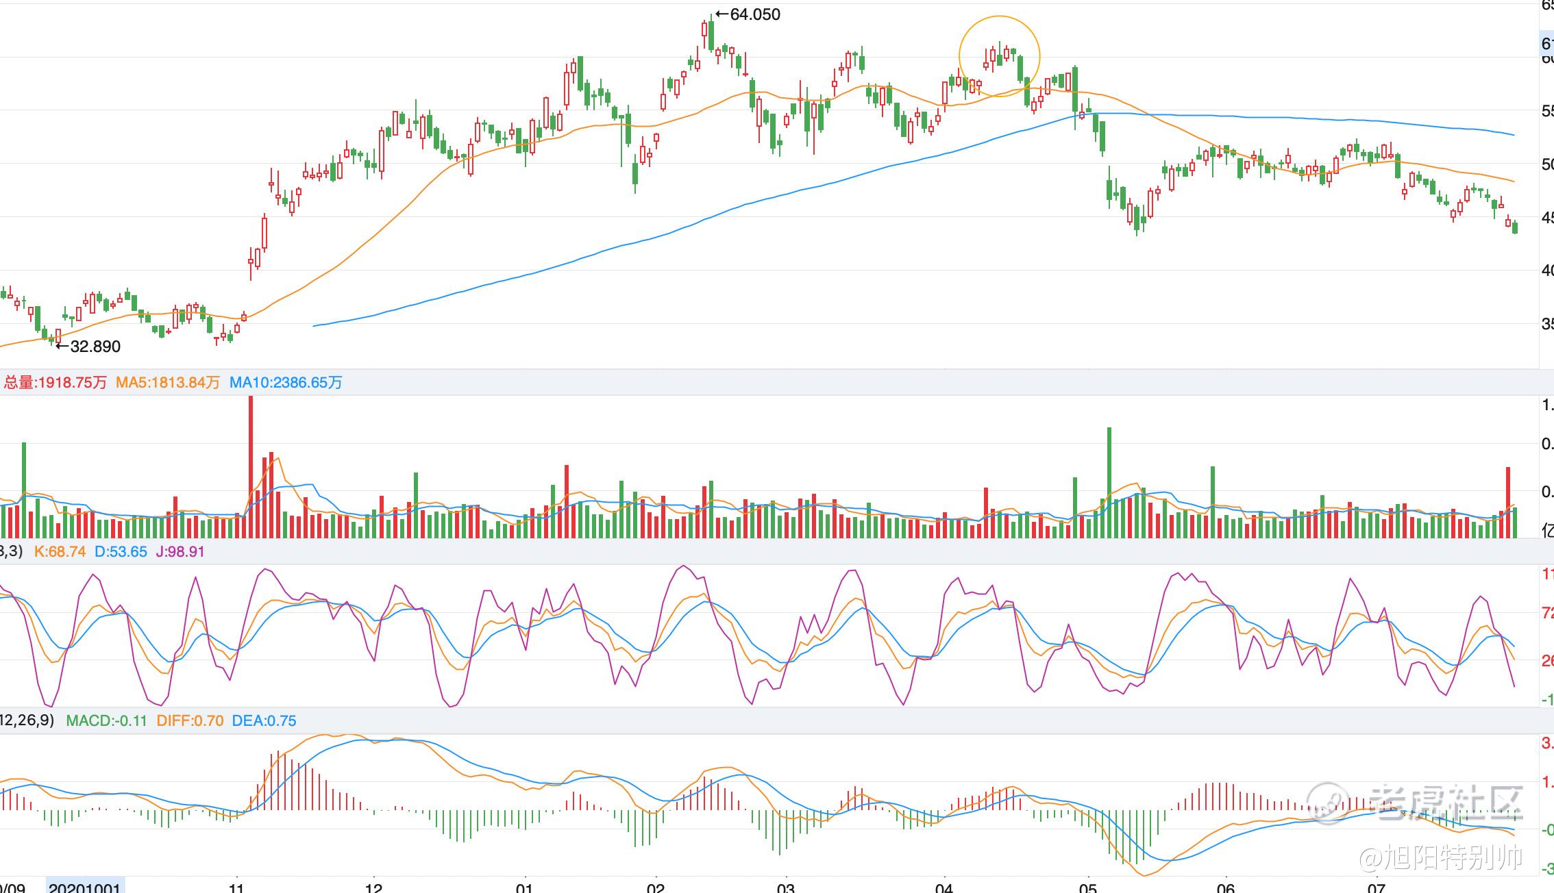The height and width of the screenshot is (893, 1554).
Task: Click the 07 month marker on the time axis
Action: 1376,888
